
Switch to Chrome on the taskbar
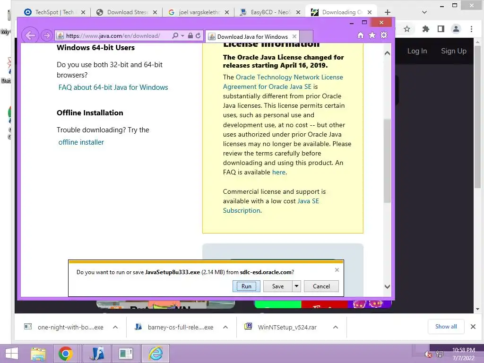(65, 354)
